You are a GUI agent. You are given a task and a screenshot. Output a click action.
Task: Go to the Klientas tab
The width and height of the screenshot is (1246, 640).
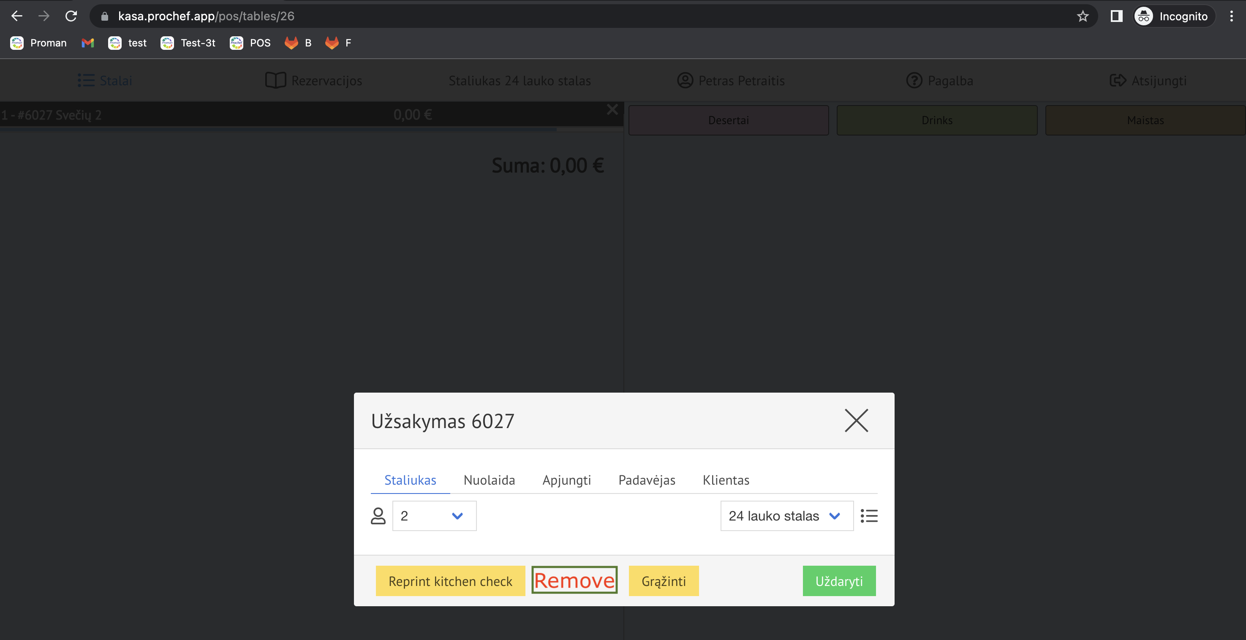click(726, 480)
